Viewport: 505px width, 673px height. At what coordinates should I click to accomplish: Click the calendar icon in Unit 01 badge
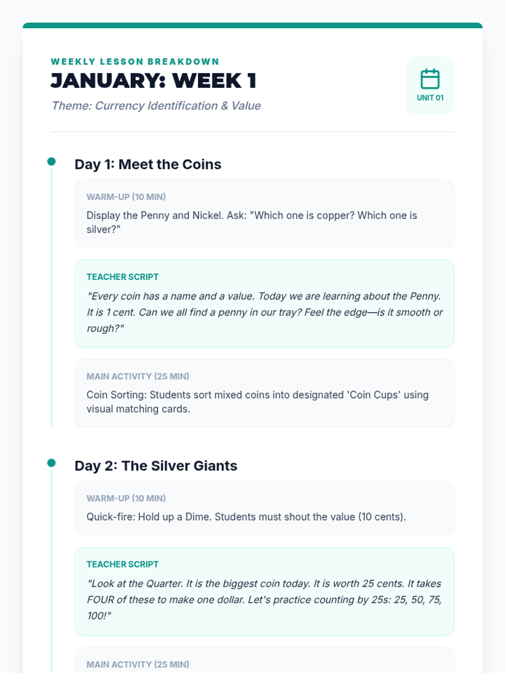click(x=430, y=79)
